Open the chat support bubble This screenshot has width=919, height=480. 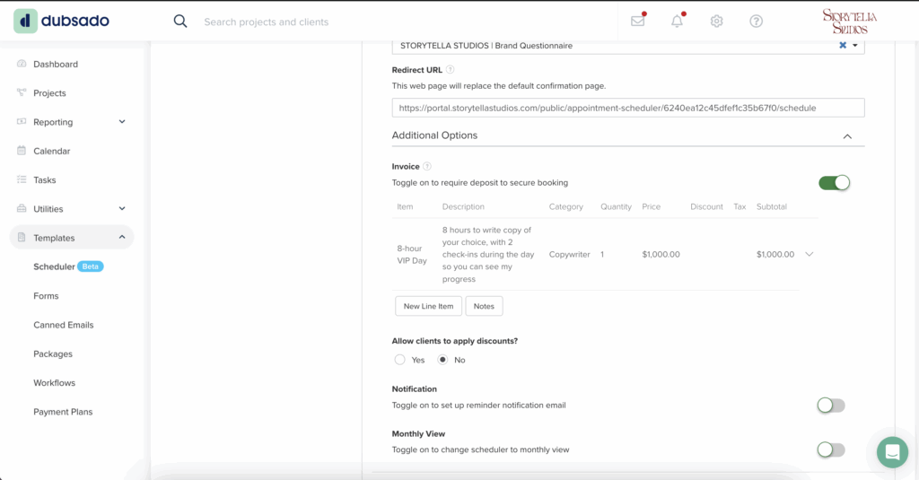point(892,452)
